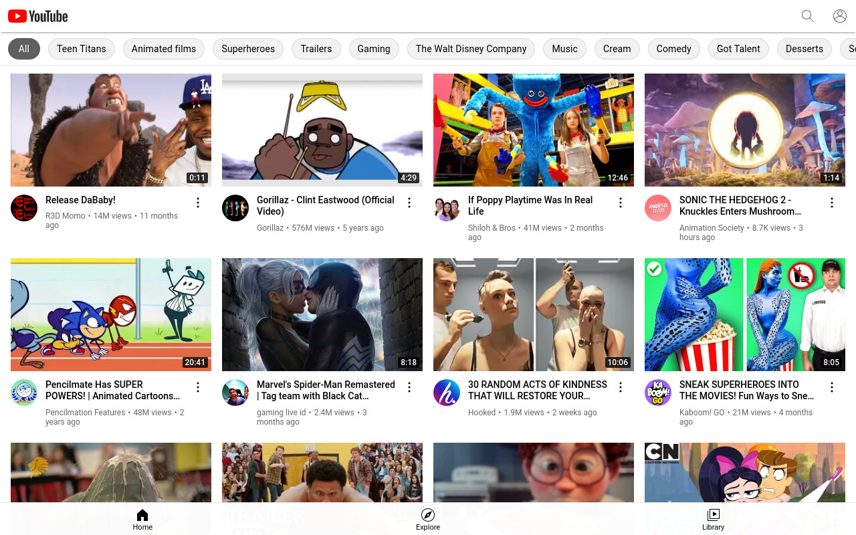Open the search icon
The image size is (856, 535).
(808, 16)
